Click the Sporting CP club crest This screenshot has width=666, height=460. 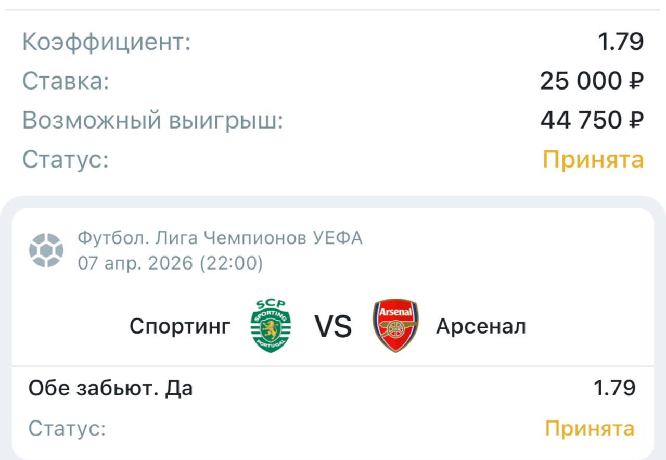[x=271, y=326]
